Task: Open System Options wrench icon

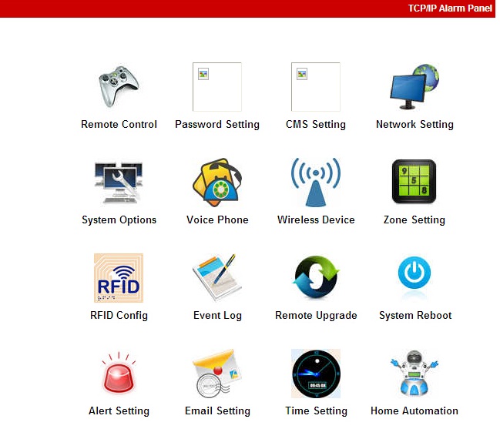Action: click(119, 183)
